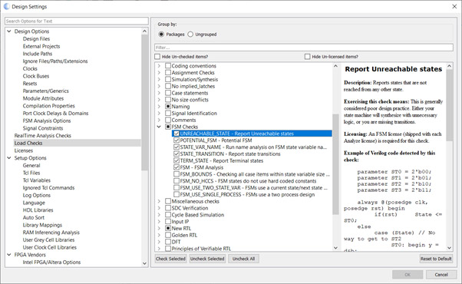This screenshot has width=462, height=284.
Task: Expand the Coding conventions group
Action: tap(159, 66)
